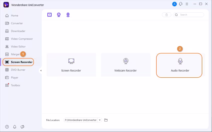Screen dimensions: 212x132
Task: Collapse the sidebar with the arrow
Action: (41, 70)
